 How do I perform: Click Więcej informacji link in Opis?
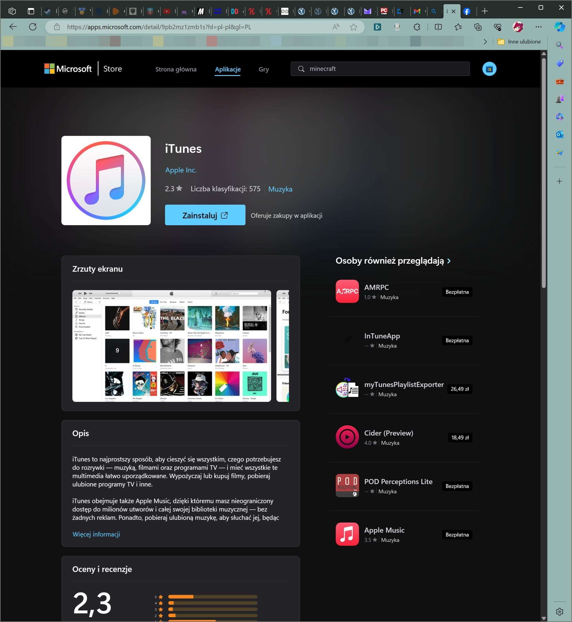(x=96, y=534)
